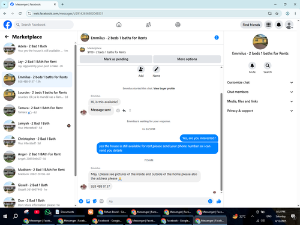Open conversation information blue icon

pos(217,38)
